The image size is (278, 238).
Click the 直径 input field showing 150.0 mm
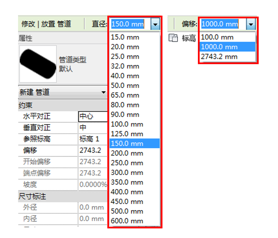point(130,24)
